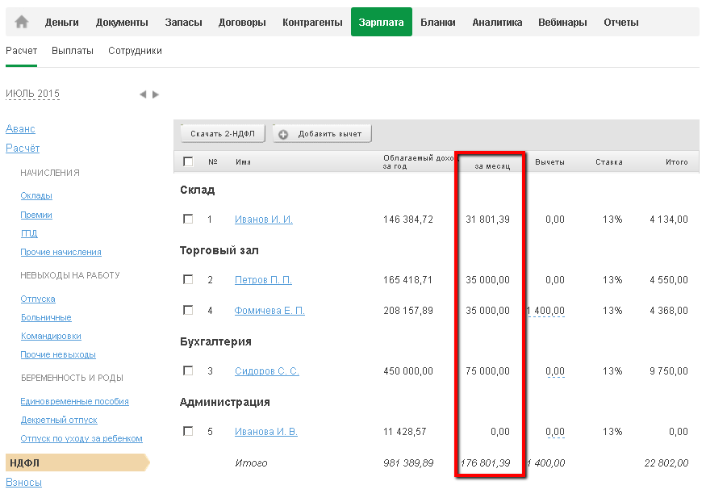
Task: Open Декретный отпуск link
Action: [x=59, y=420]
